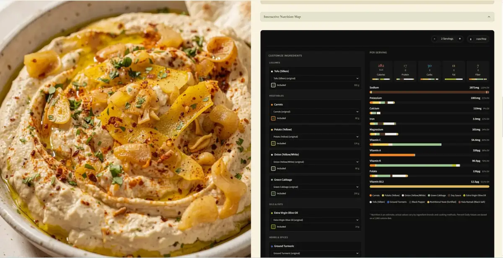Select the Protein summary card

pos(405,71)
